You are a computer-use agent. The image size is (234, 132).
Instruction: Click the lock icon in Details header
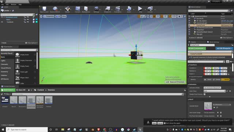[x=233, y=45]
